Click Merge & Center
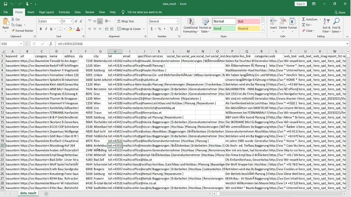The height and width of the screenshot is (197, 351). [129, 29]
